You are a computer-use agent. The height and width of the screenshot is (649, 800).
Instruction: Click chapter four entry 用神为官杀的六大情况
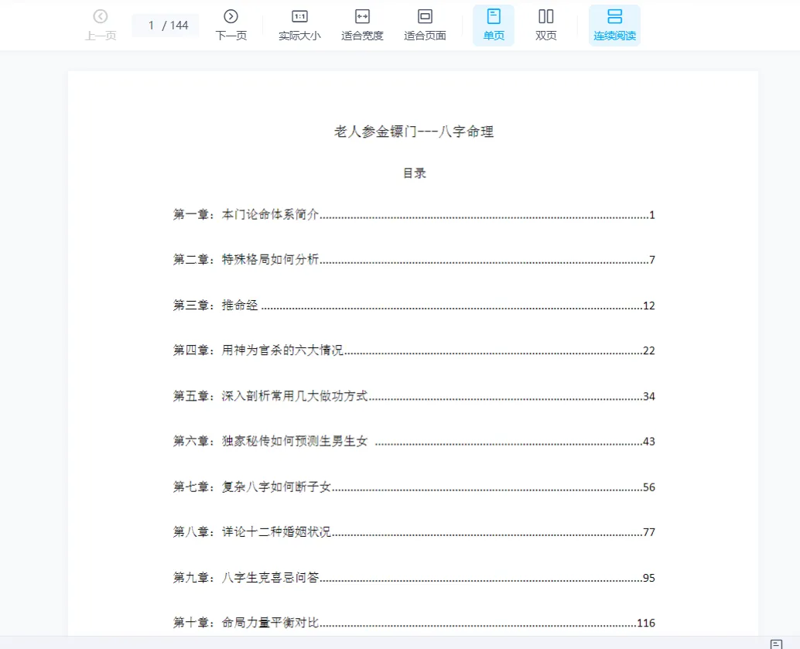[x=414, y=350]
